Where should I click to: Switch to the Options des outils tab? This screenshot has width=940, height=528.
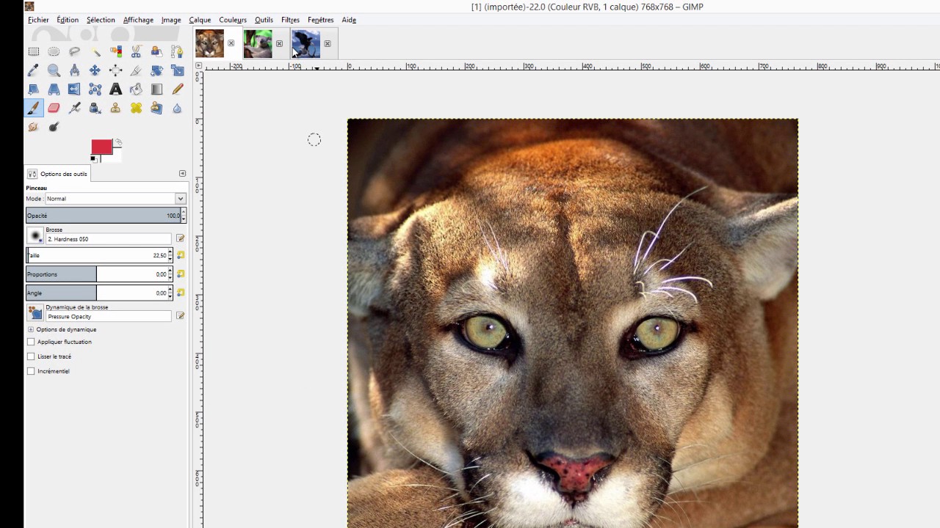(x=58, y=174)
